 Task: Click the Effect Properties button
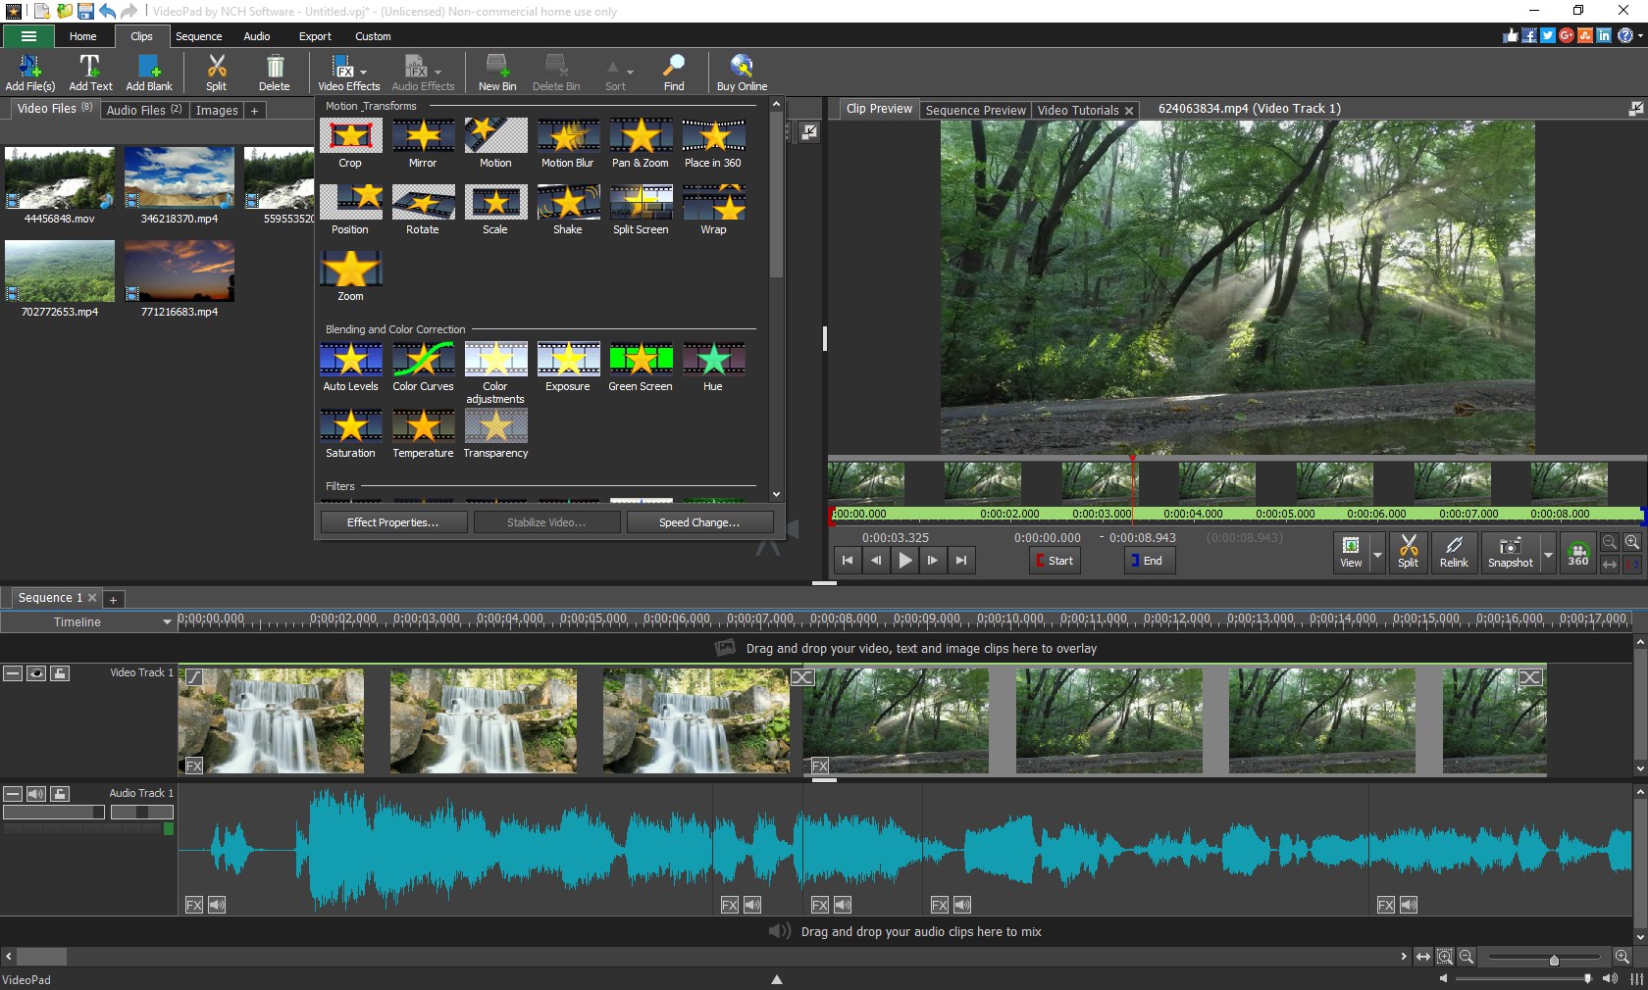coord(392,522)
